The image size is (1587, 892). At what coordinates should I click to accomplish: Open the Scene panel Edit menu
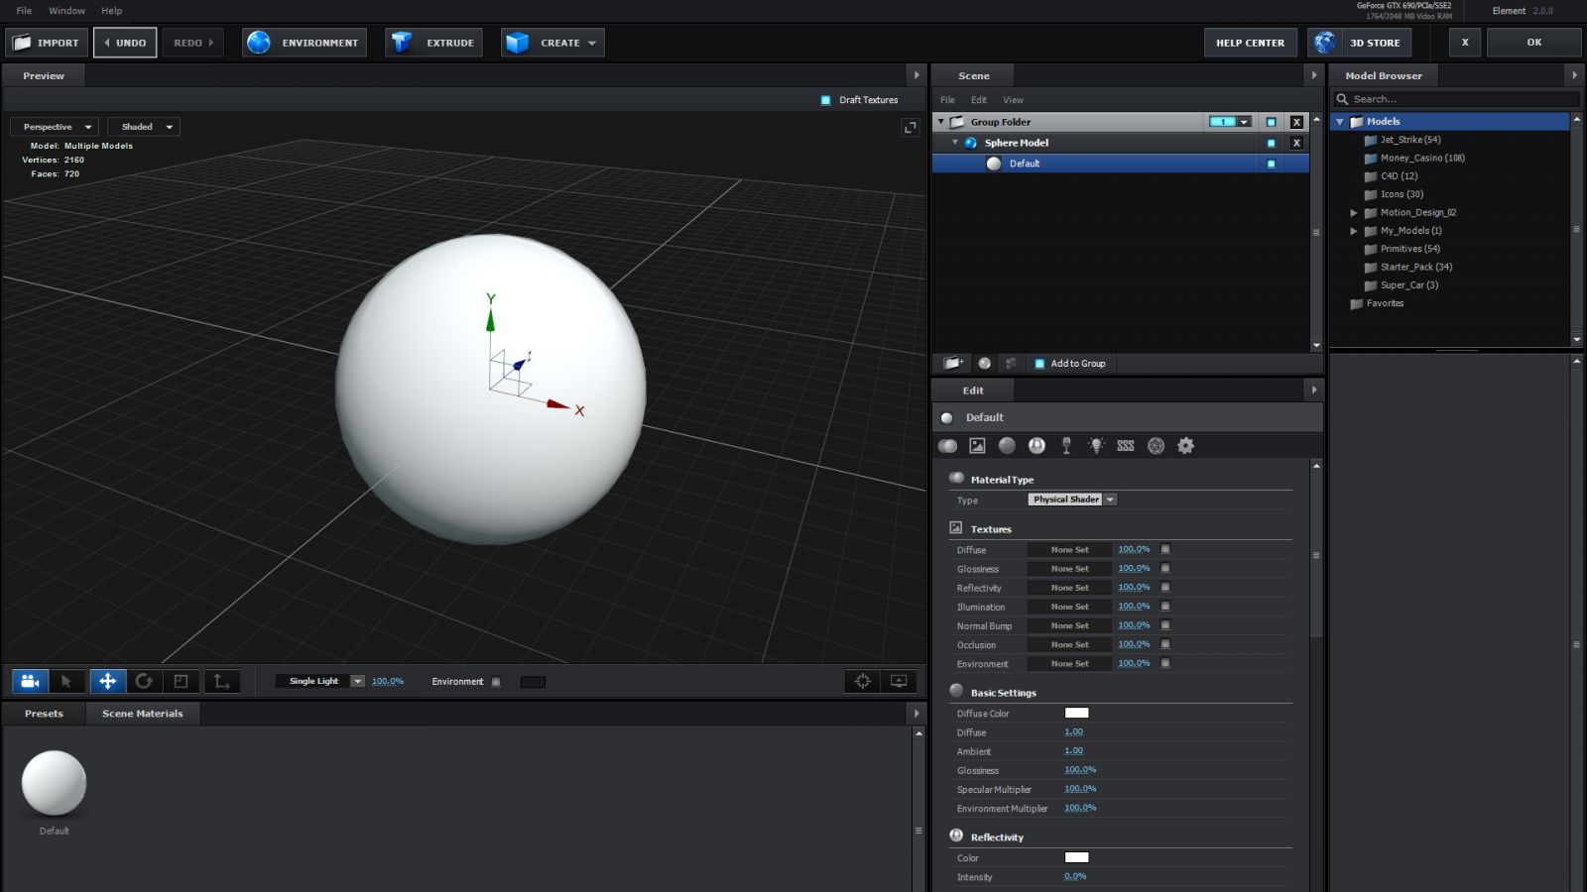978,99
